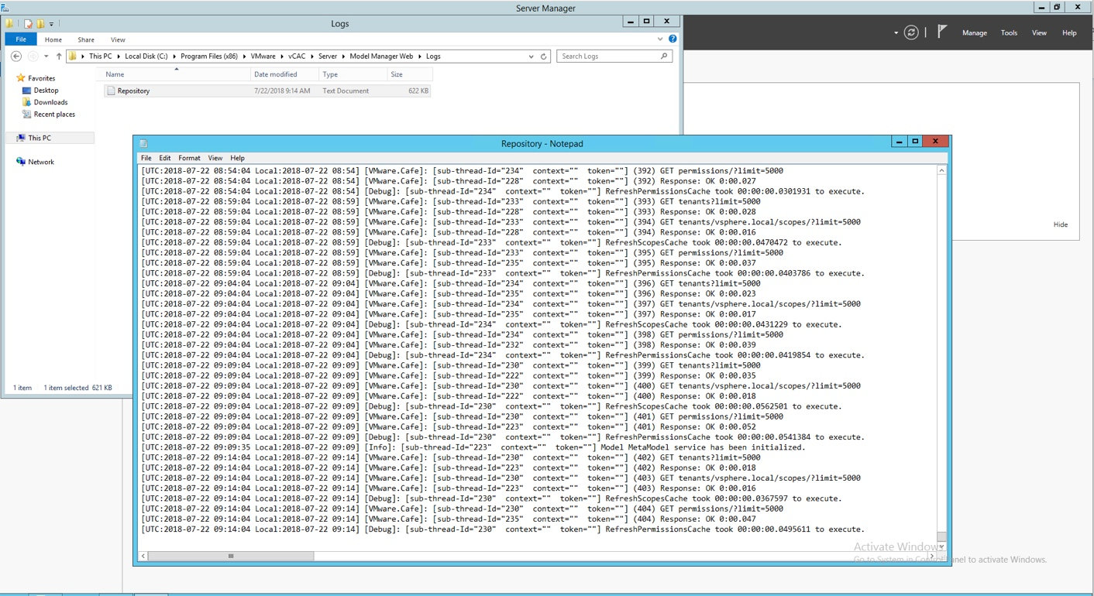
Task: Open the Notepad Edit menu
Action: [x=165, y=158]
